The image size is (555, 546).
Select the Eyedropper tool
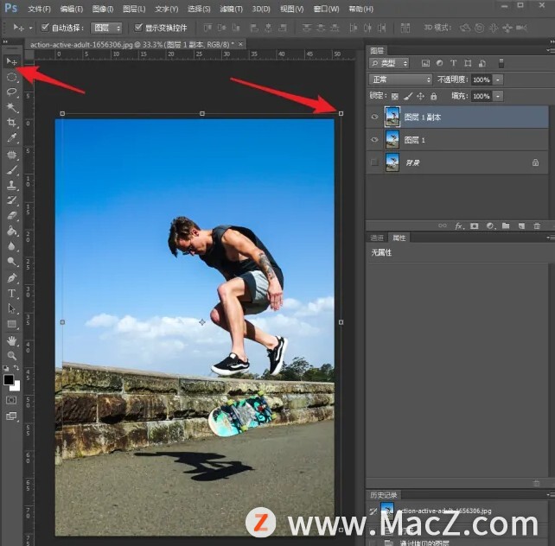click(x=11, y=138)
